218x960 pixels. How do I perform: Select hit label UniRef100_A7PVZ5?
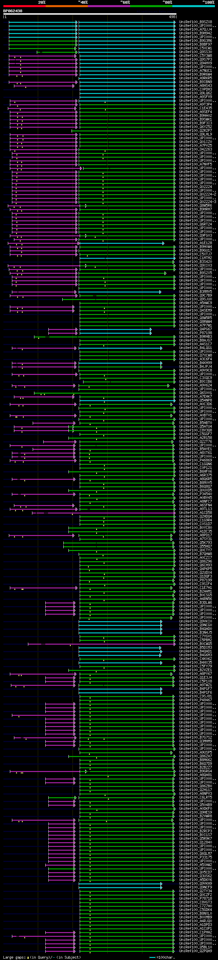pyautogui.click(x=196, y=146)
